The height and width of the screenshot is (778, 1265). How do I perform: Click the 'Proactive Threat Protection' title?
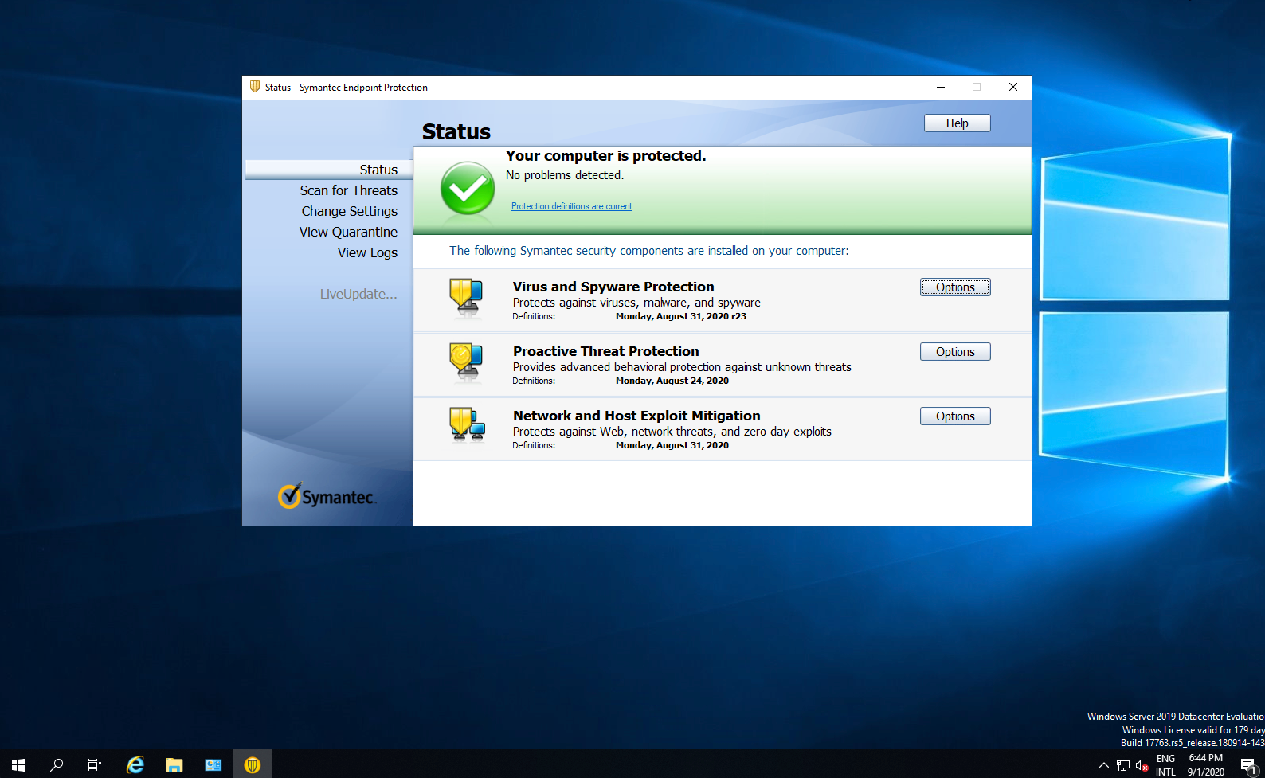(605, 351)
